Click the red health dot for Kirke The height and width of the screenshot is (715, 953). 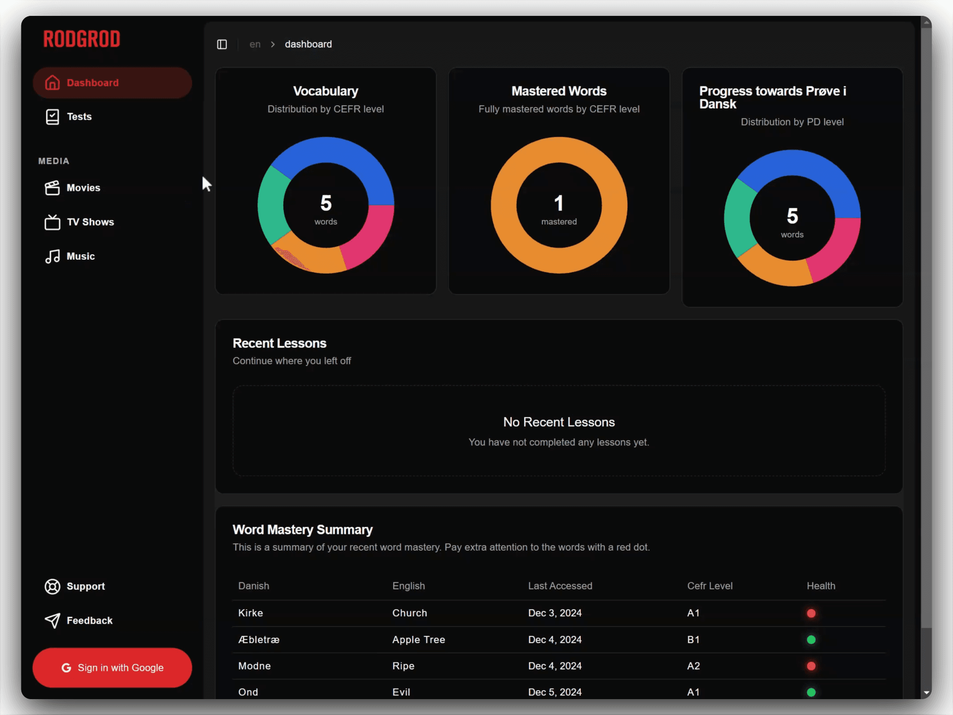(x=811, y=613)
